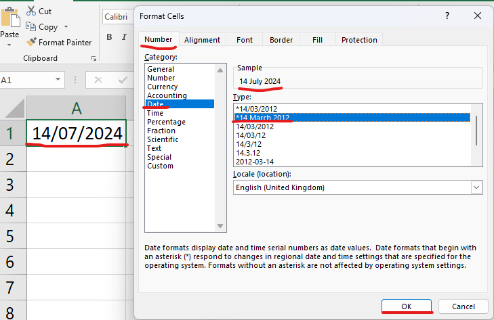Select row 6 header
Screen dimensions: 494x320
(x=13, y=262)
